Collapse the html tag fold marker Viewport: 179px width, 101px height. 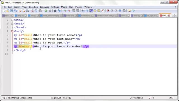pyautogui.click(x=12, y=20)
